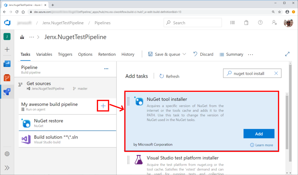The width and height of the screenshot is (298, 175).
Task: Open browser zoom magnifier icon
Action: point(273,12)
